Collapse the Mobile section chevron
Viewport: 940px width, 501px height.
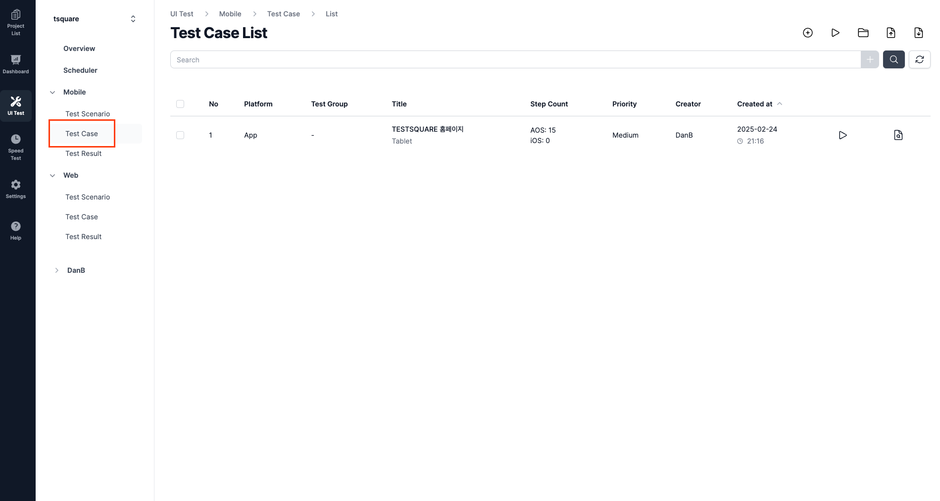[52, 92]
